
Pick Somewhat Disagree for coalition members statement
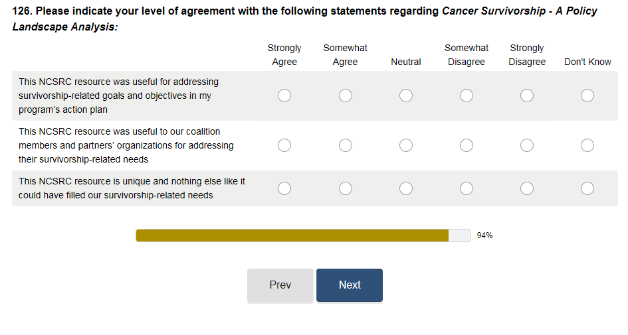pos(467,145)
